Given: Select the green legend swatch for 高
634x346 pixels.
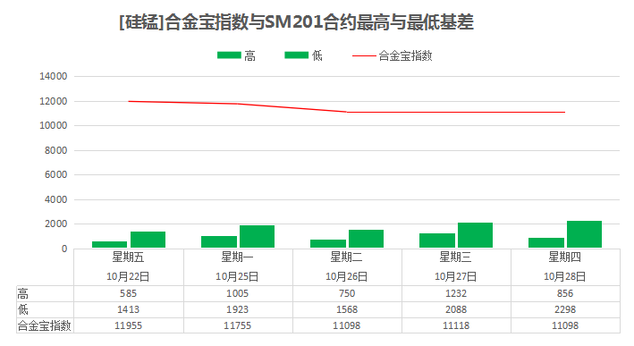Looking at the screenshot, I should [229, 55].
